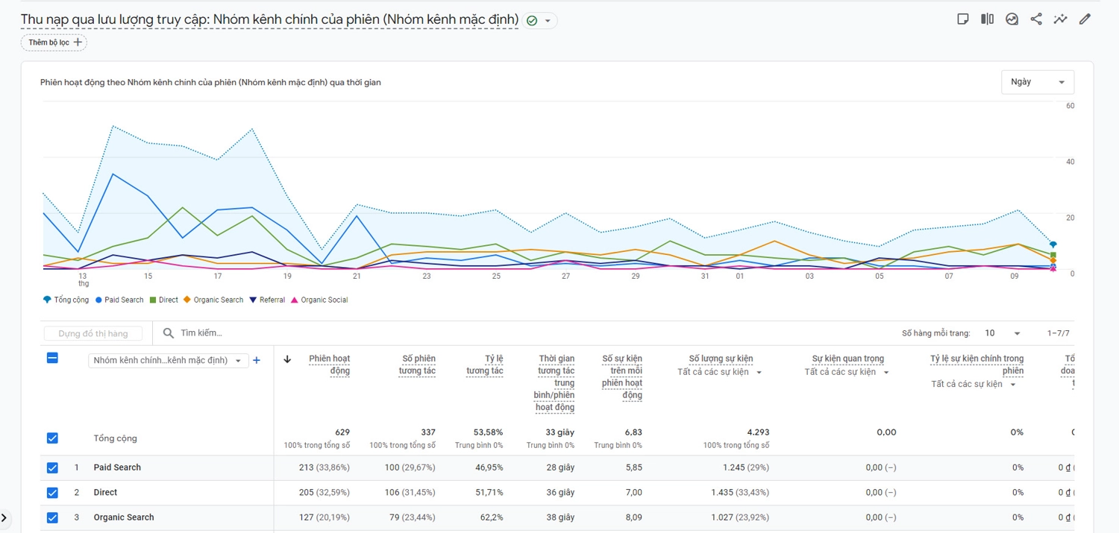1119x533 pixels.
Task: Click the Paid Search row label
Action: point(117,467)
